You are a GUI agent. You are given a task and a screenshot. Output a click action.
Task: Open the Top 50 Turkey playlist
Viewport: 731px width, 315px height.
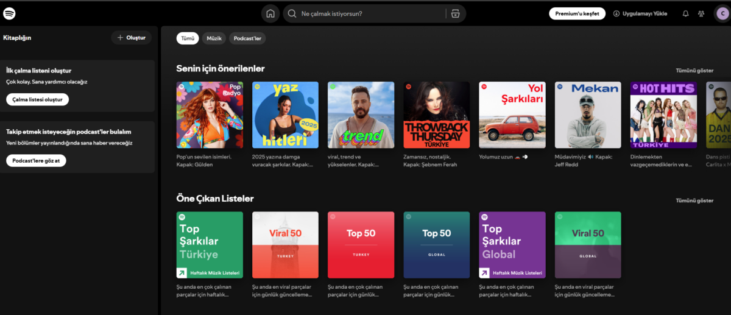point(361,245)
